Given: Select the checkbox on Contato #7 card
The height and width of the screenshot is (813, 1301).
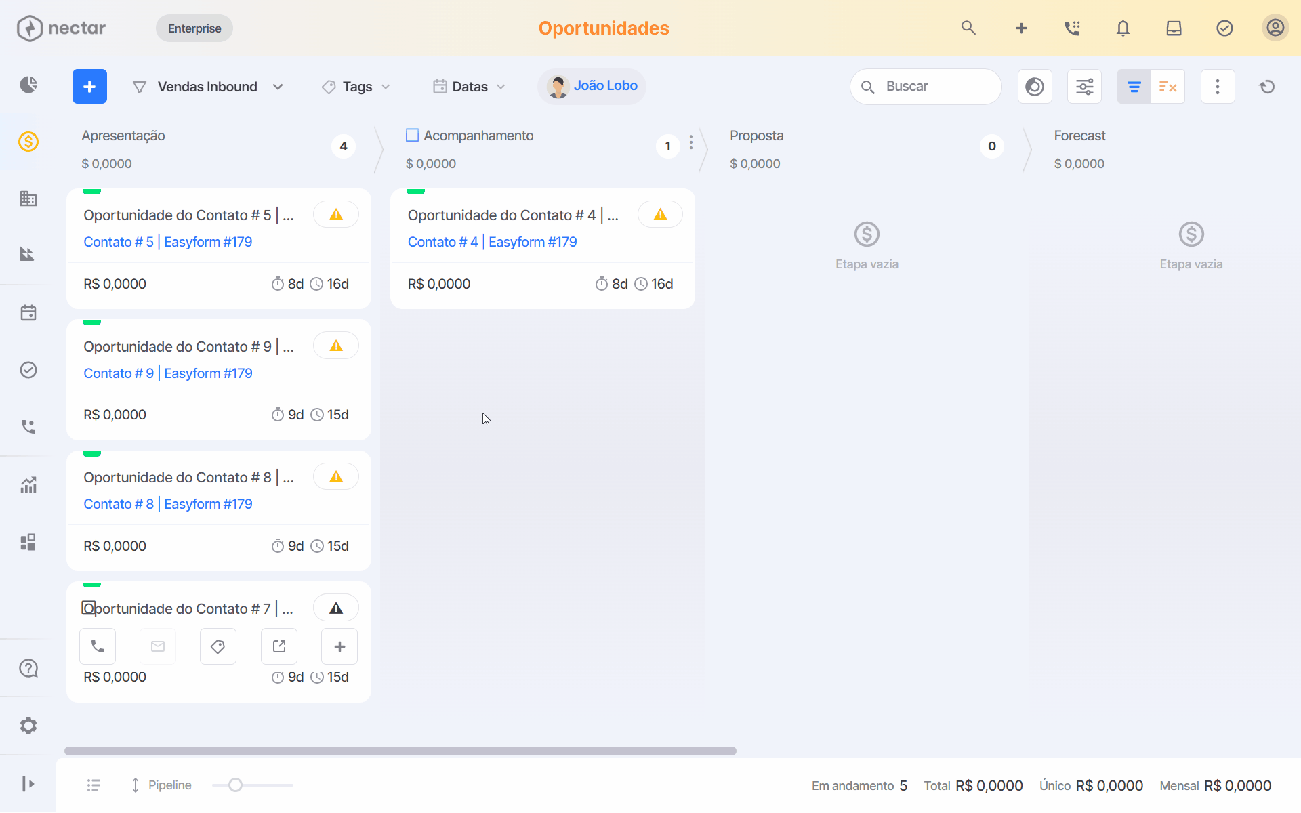Looking at the screenshot, I should click(x=88, y=608).
